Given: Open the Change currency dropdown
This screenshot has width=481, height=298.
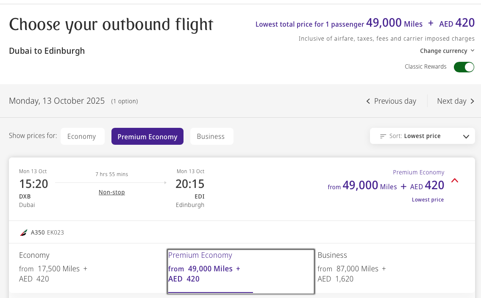Looking at the screenshot, I should [447, 51].
